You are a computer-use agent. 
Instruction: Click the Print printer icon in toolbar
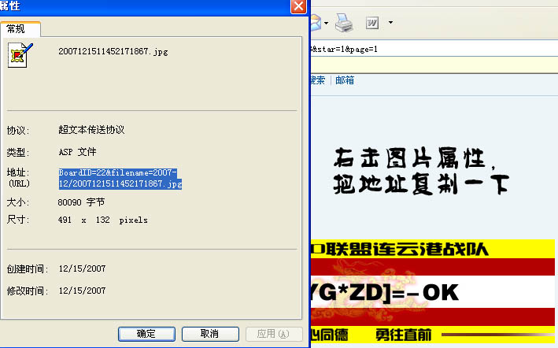pos(343,22)
